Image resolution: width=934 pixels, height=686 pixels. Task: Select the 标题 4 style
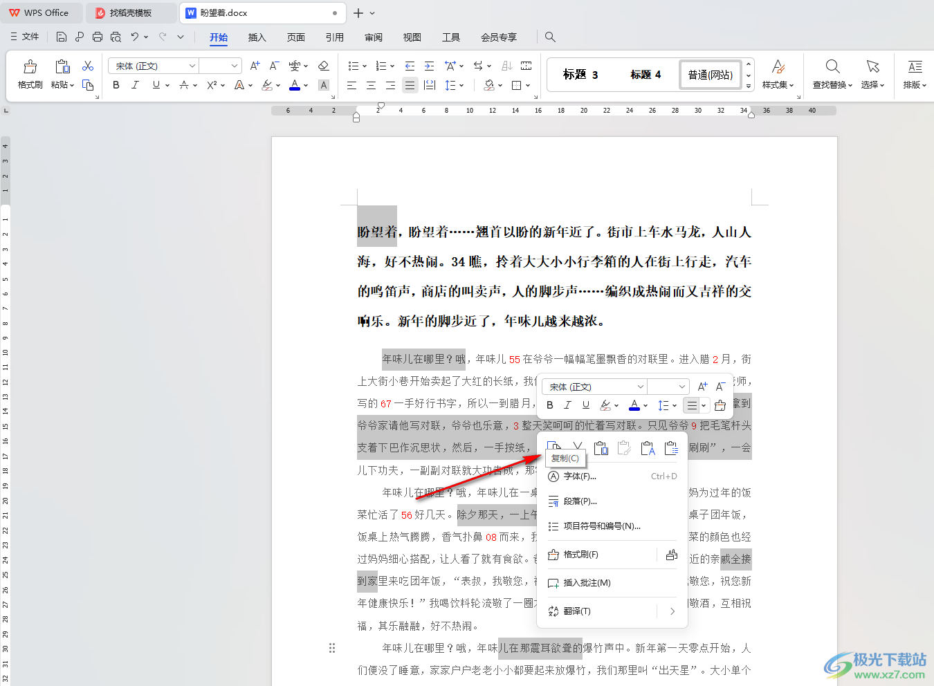[645, 75]
